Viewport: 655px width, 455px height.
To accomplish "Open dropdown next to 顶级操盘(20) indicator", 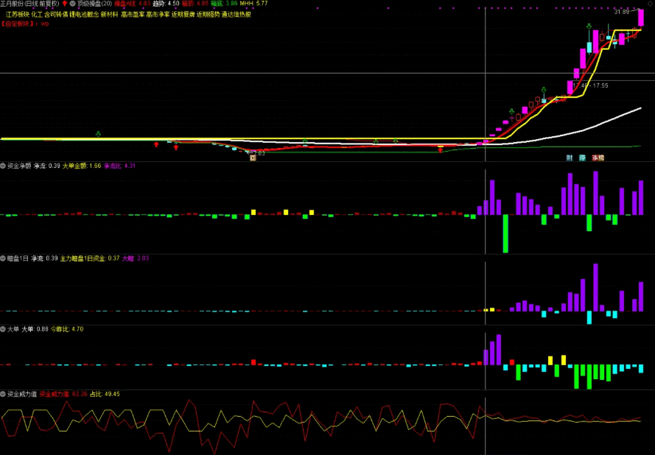I will tap(73, 4).
